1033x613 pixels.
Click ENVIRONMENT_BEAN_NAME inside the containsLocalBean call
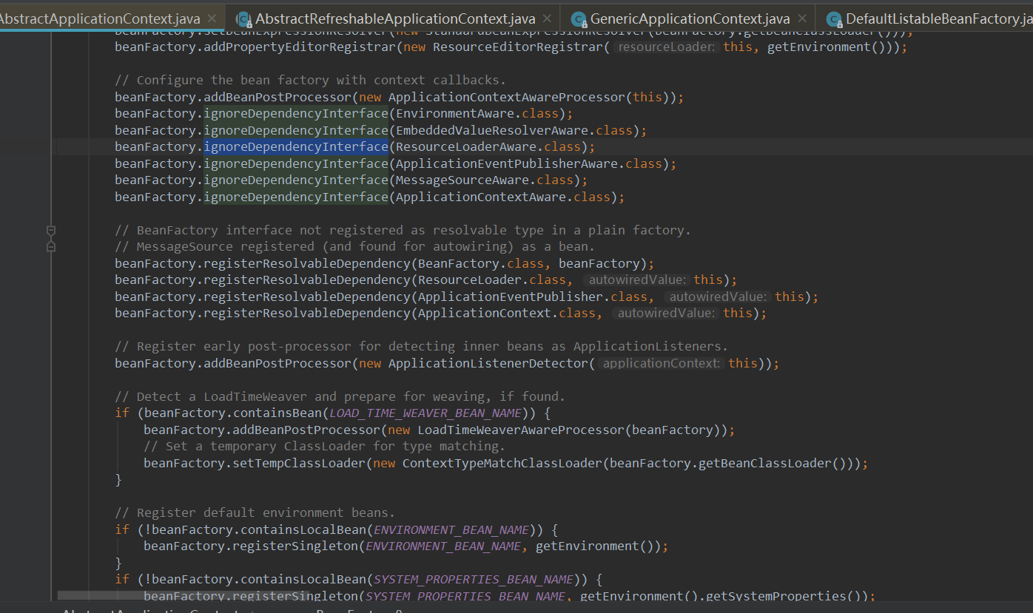point(451,529)
